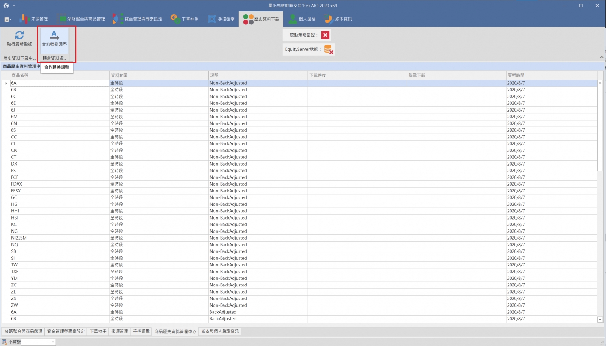Viewport: 606px width, 346px height.
Task: Open the 小算盤 dropdown combo box
Action: point(53,342)
